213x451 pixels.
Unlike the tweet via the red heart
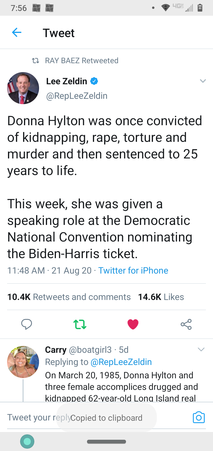(x=133, y=324)
